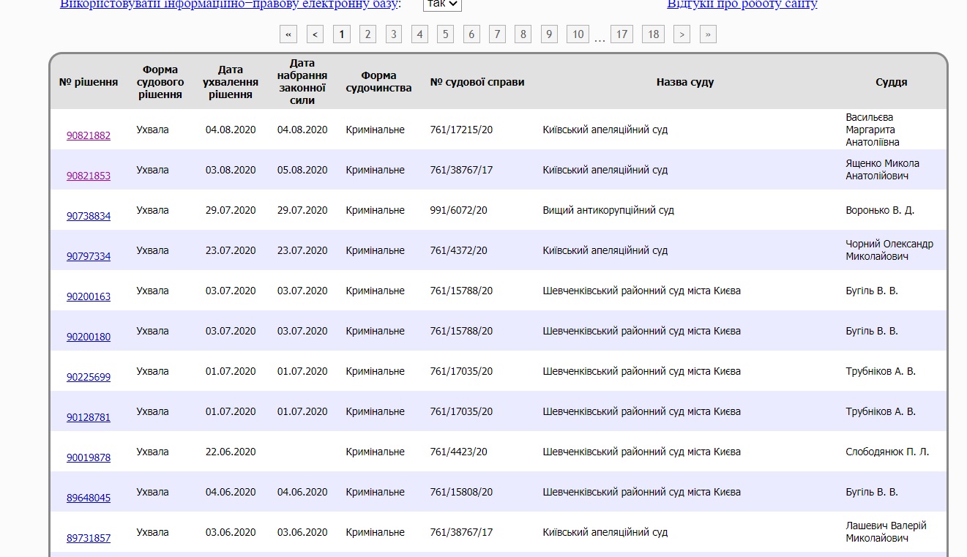
Task: Open 'Відгуки про роботу сайту' link
Action: tap(742, 4)
